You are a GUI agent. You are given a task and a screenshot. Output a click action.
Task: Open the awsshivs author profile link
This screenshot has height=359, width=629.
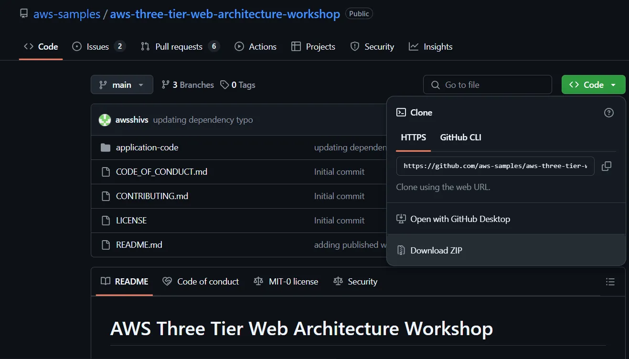(132, 120)
